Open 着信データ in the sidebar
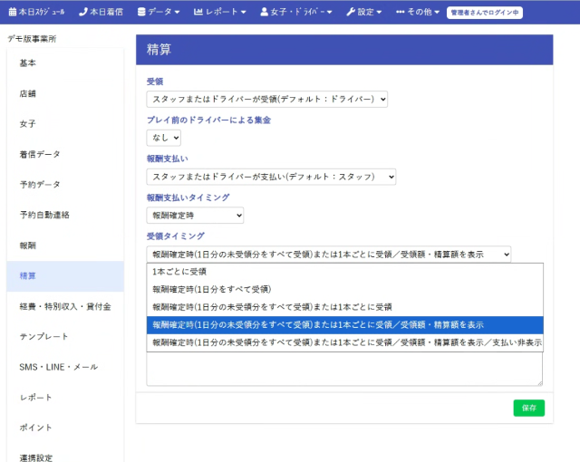 65,155
